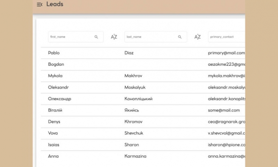Viewport: 278px width, 167px height.
Task: Select the Anna first name cell
Action: coord(53,156)
